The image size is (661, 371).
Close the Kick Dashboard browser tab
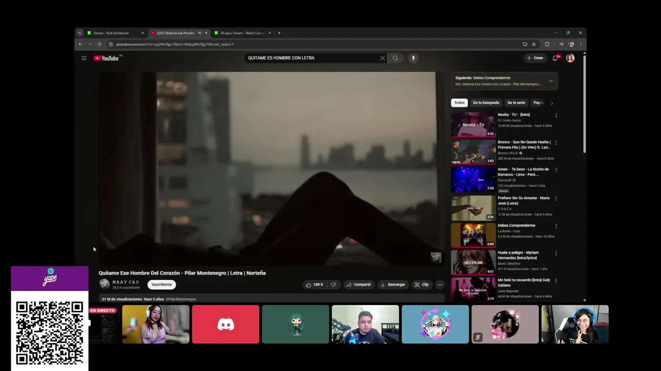tap(143, 33)
